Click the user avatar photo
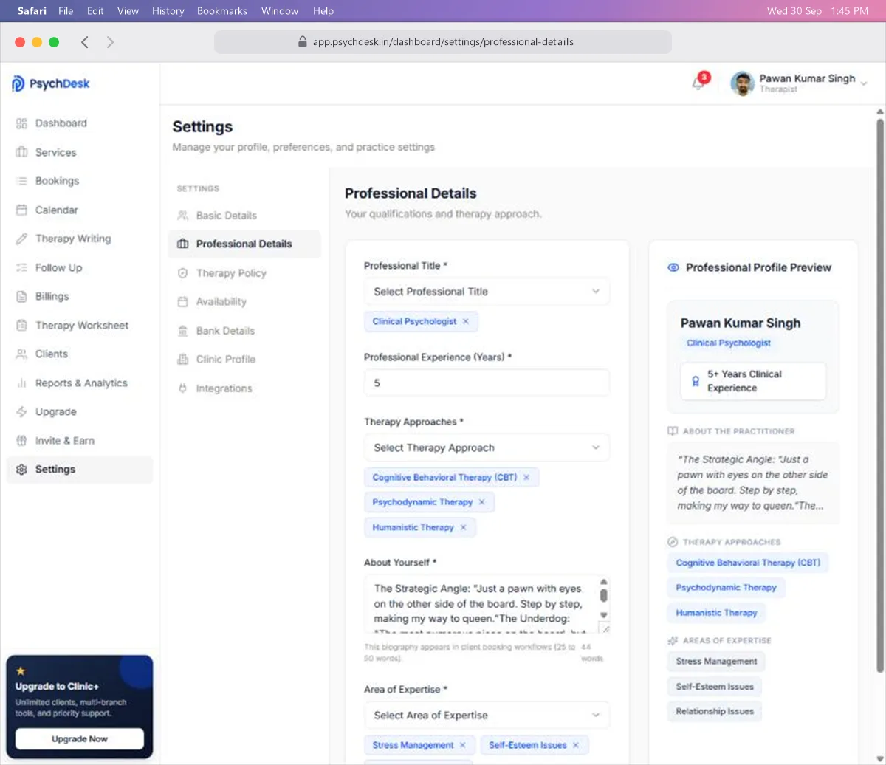 click(742, 83)
